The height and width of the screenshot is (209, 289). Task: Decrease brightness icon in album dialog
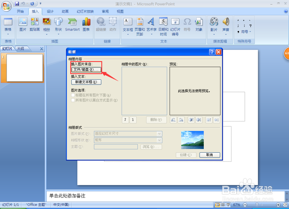pyautogui.click(x=216, y=120)
